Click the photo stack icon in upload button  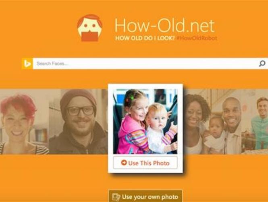point(116,197)
